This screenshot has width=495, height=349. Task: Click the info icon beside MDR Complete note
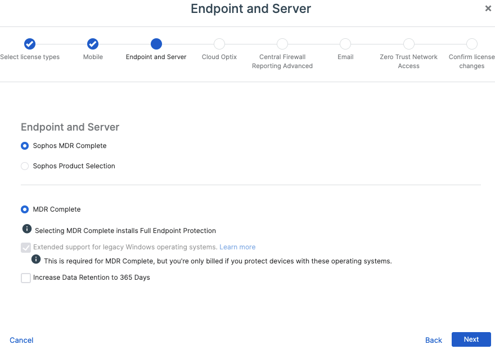point(28,229)
